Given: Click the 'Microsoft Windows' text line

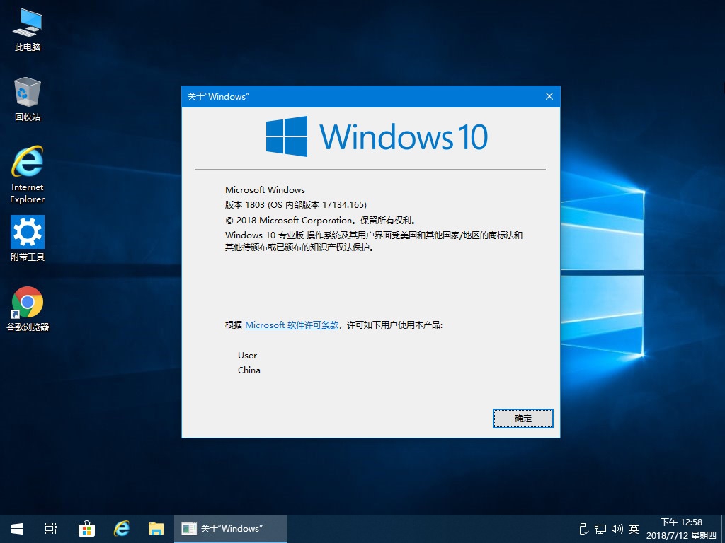Looking at the screenshot, I should (265, 189).
